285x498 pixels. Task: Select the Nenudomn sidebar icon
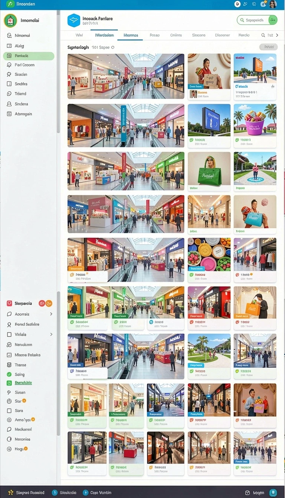tap(9, 345)
